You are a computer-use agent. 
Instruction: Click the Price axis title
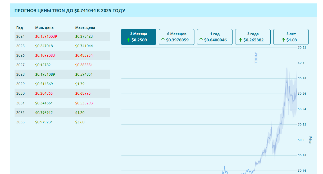pos(310,140)
